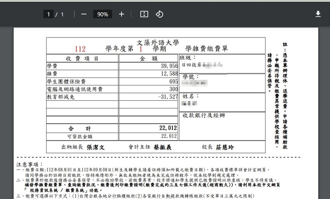Select the deduction amount -31,527

(x=168, y=97)
